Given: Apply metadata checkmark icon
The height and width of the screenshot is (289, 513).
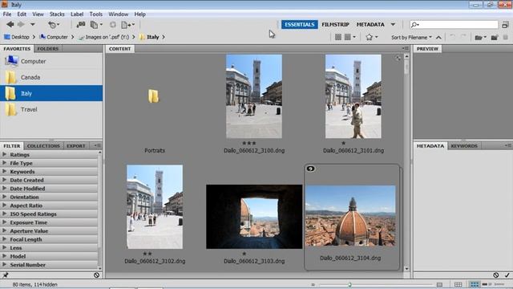Looking at the screenshot, I should 507,275.
